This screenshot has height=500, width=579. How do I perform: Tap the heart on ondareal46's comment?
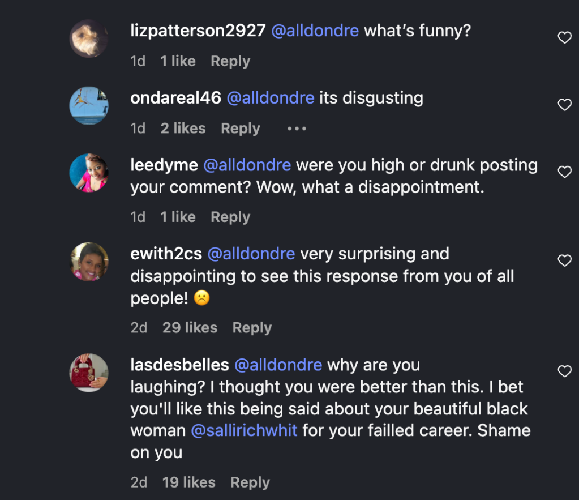click(564, 105)
